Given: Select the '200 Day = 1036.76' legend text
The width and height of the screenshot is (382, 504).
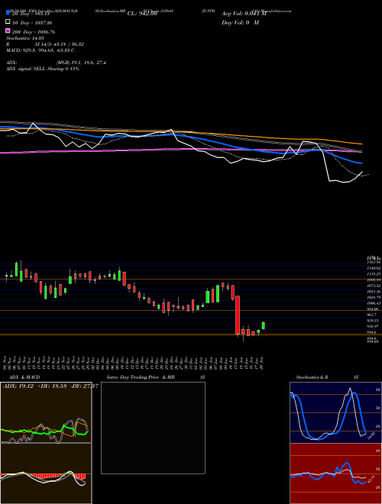Looking at the screenshot, I should 34,32.
